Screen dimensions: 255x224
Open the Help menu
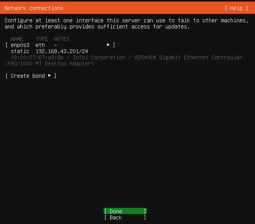click(236, 8)
